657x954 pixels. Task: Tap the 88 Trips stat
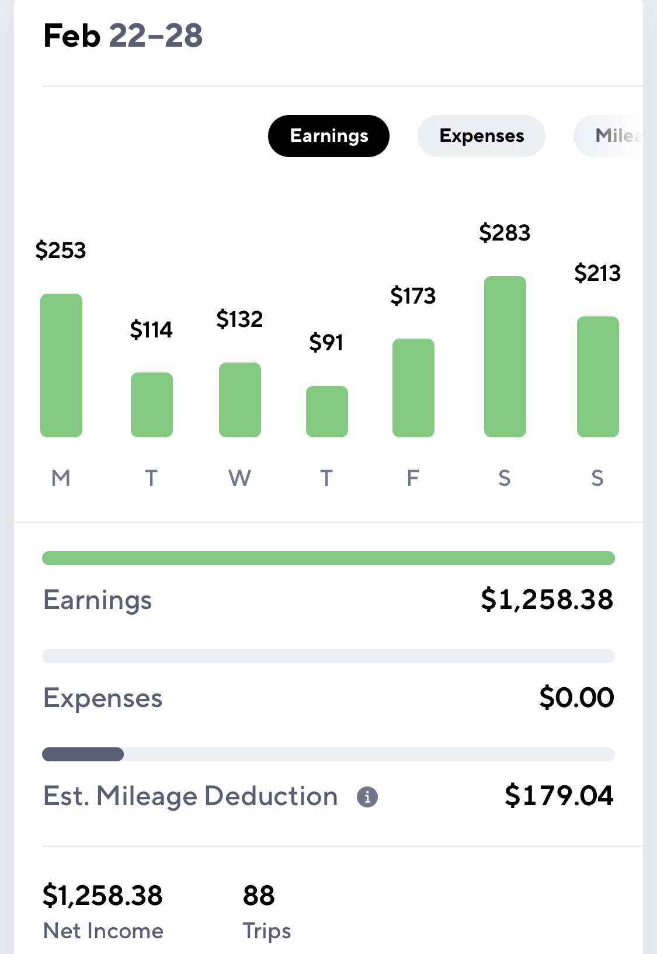(x=266, y=911)
